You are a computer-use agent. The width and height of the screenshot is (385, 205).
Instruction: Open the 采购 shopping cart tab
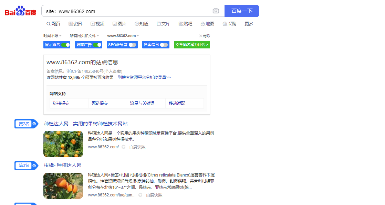tap(229, 24)
